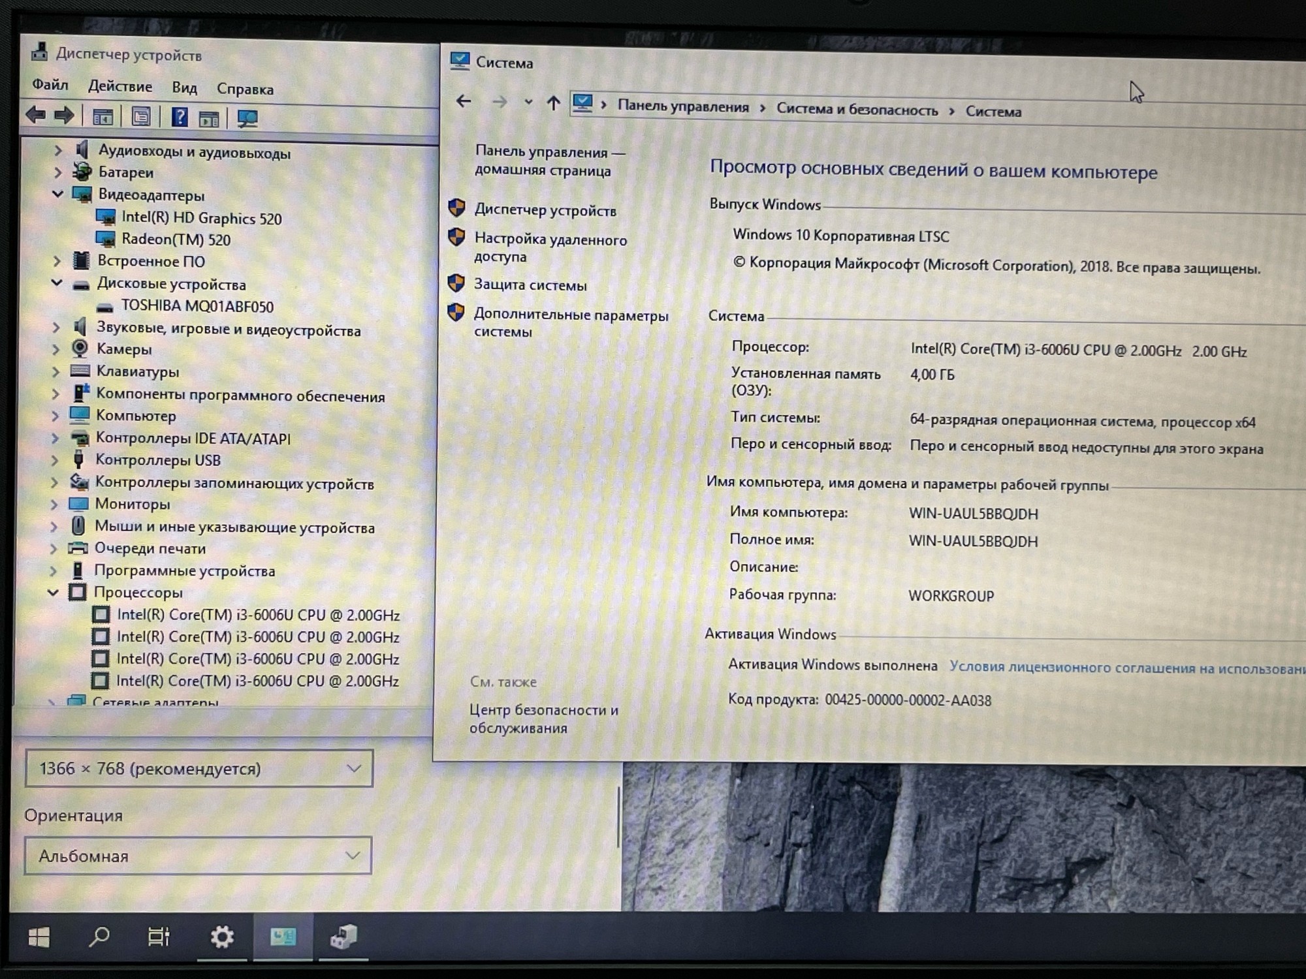The width and height of the screenshot is (1306, 979).
Task: Click the Forward arrow in Device Manager toolbar
Action: (63, 116)
